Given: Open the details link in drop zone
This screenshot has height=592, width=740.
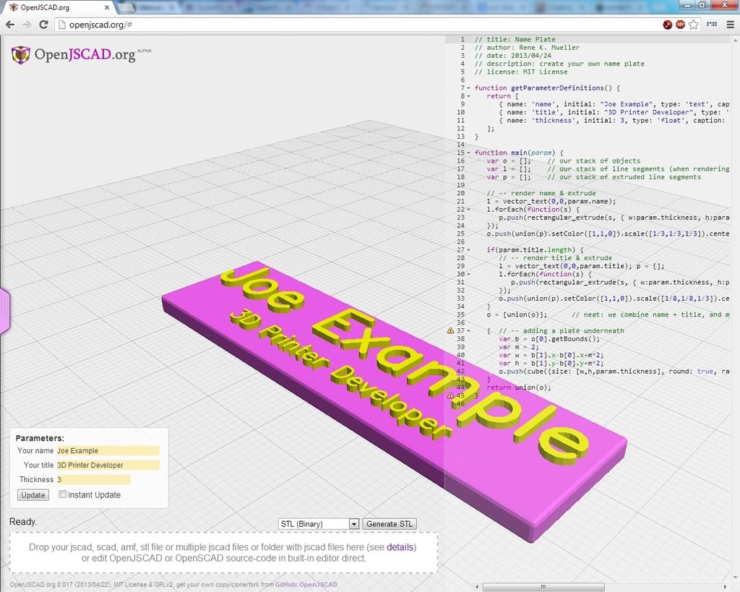Looking at the screenshot, I should click(x=400, y=547).
